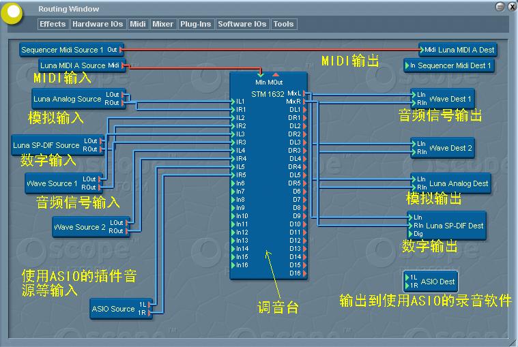This screenshot has width=518, height=347.
Task: Open the Hardware IOs menu
Action: (98, 24)
